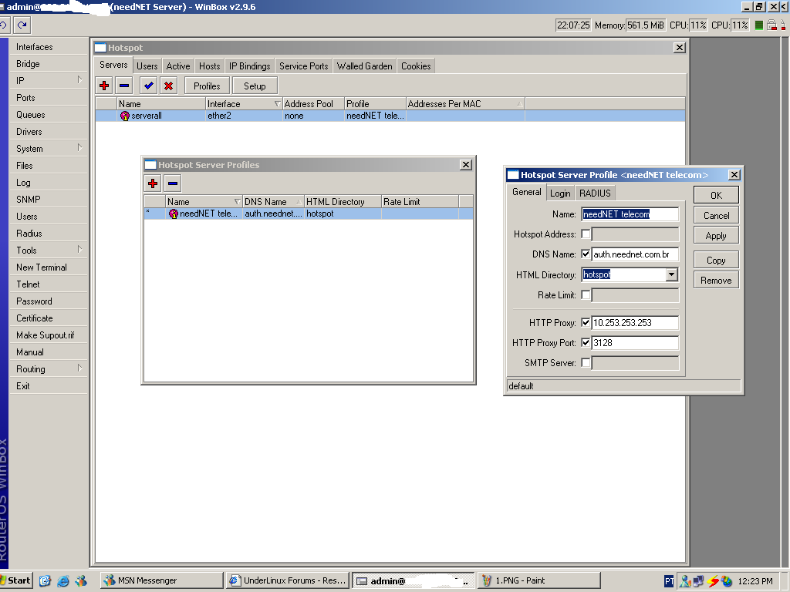The image size is (790, 592).
Task: Open the Hosts tab
Action: point(210,66)
